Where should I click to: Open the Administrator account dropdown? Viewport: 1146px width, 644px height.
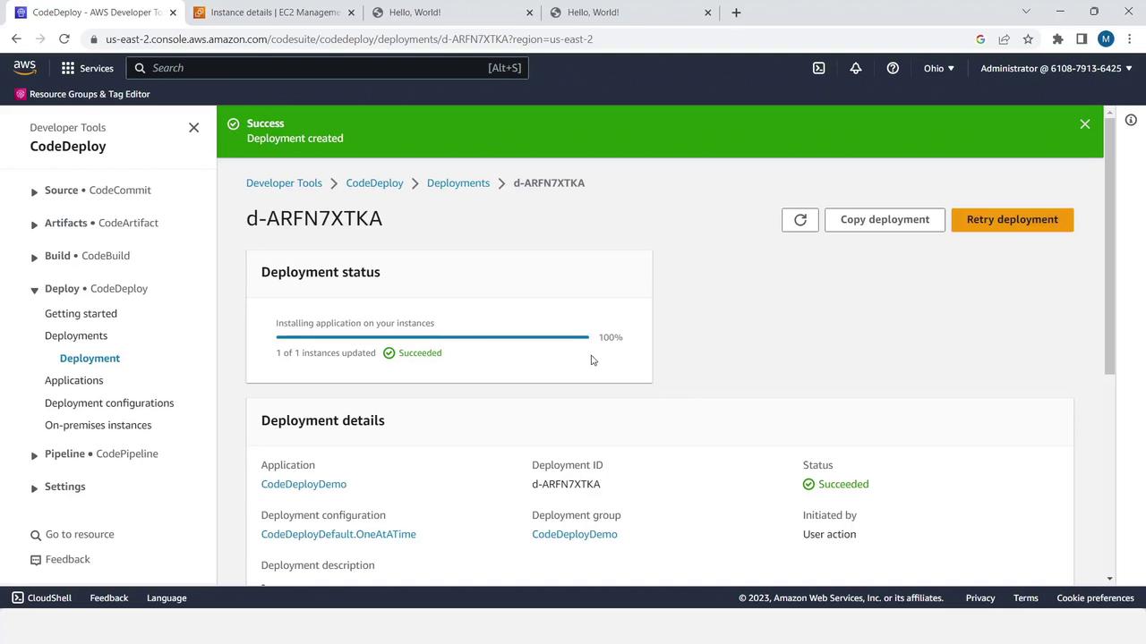(1056, 68)
